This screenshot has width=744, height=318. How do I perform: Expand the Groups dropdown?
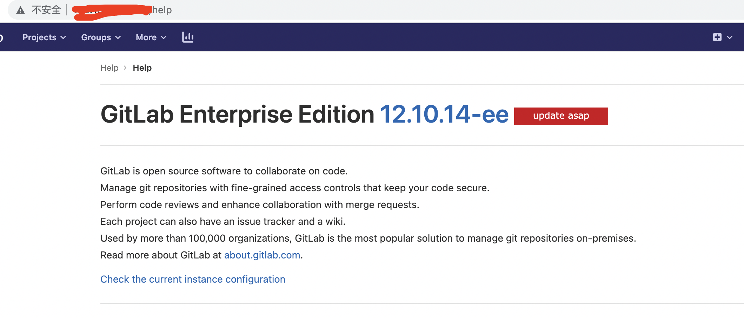tap(100, 37)
